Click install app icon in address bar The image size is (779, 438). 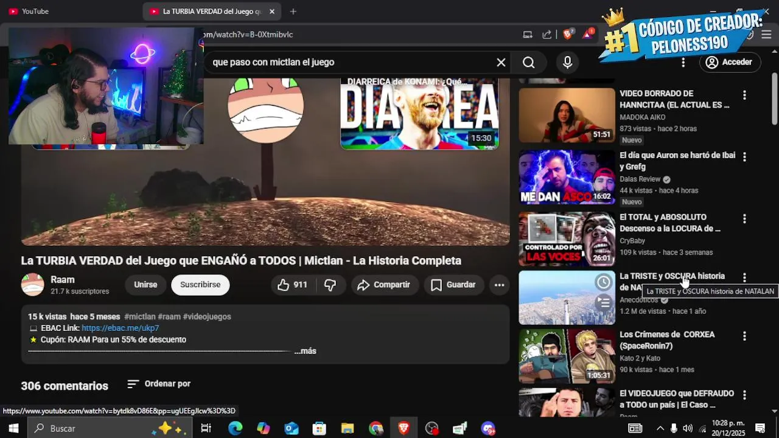pos(528,35)
